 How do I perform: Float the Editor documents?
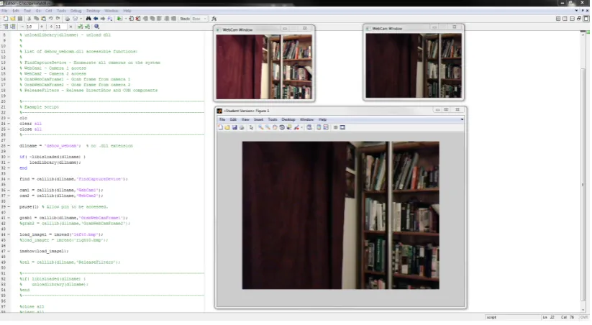point(579,19)
